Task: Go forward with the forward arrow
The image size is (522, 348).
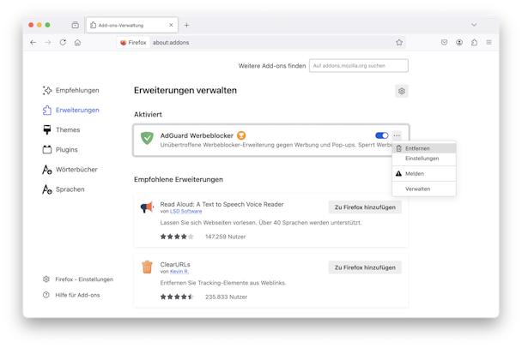Action: coord(48,42)
